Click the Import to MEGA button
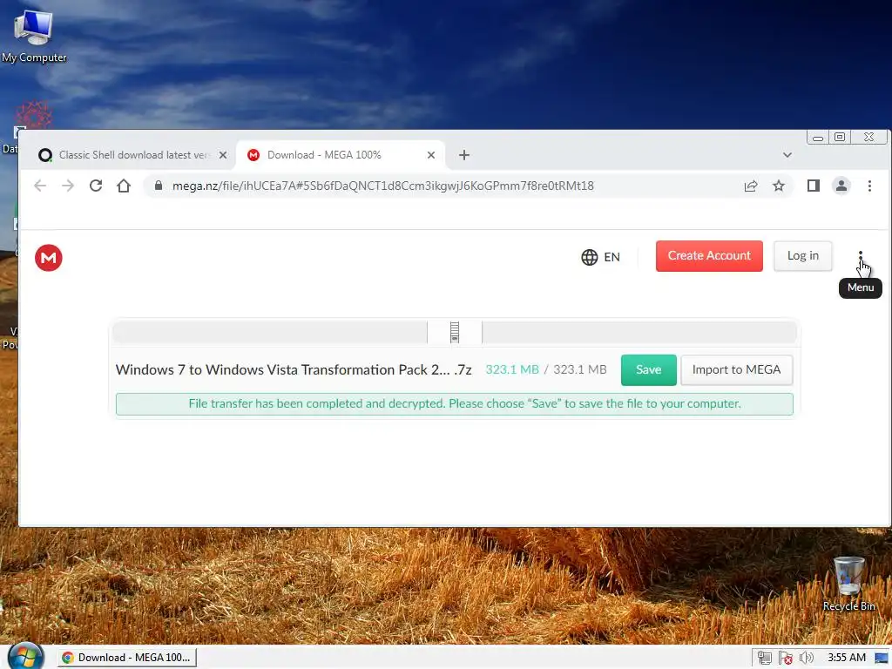 click(736, 369)
